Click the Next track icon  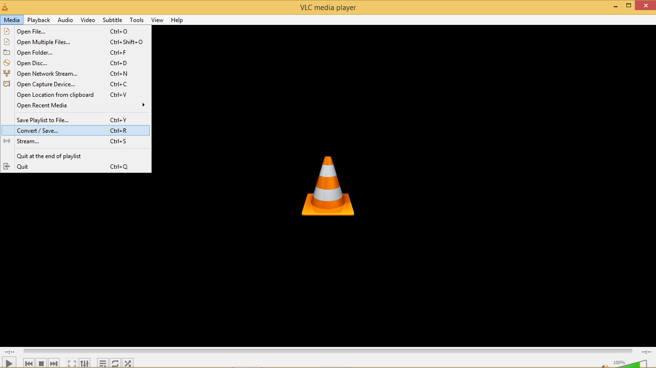(54, 363)
